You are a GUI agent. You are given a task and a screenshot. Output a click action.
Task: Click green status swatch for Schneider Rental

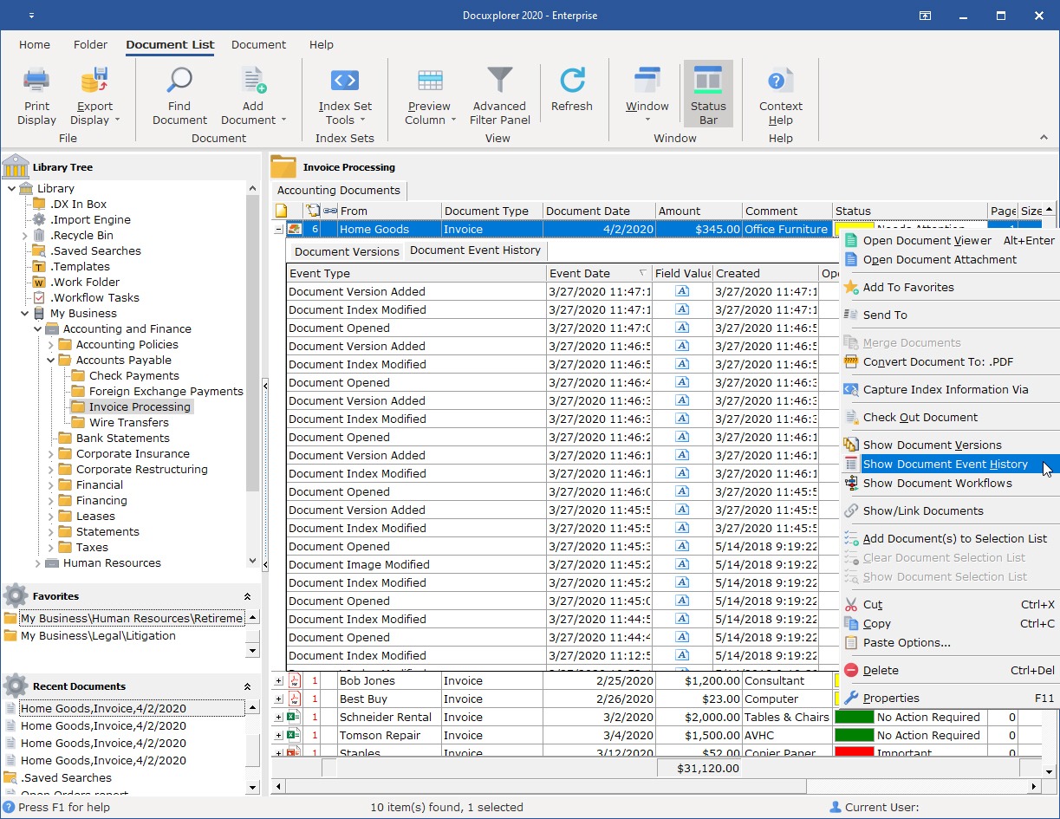coord(853,718)
